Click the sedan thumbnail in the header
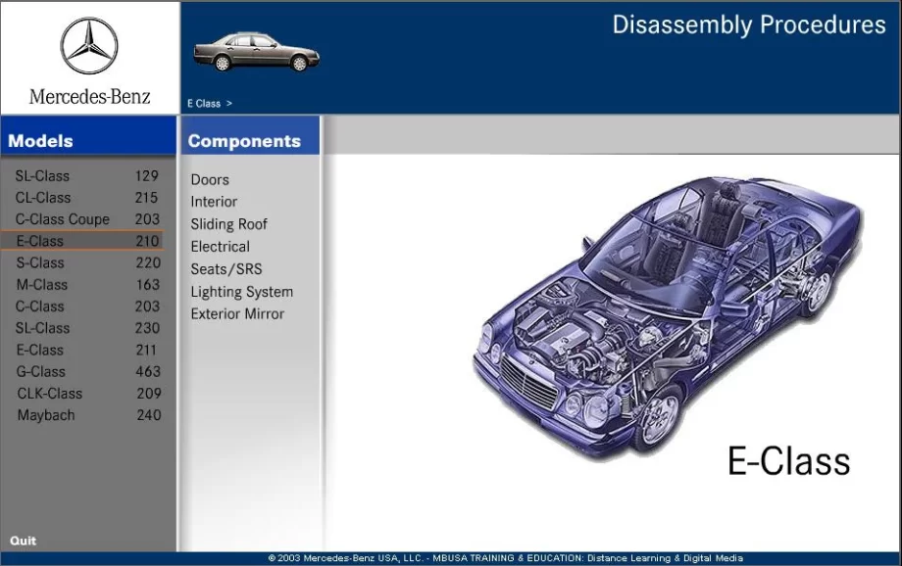Screen dimensions: 902x566 pyautogui.click(x=257, y=52)
